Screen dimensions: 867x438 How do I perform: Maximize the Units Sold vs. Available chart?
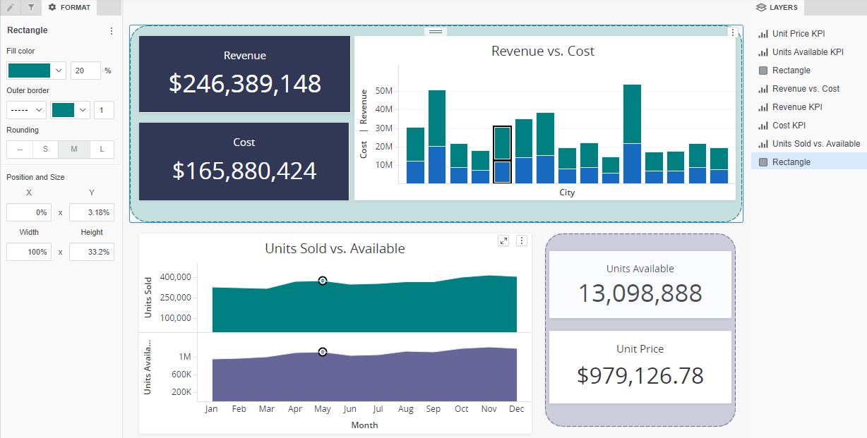pyautogui.click(x=503, y=241)
